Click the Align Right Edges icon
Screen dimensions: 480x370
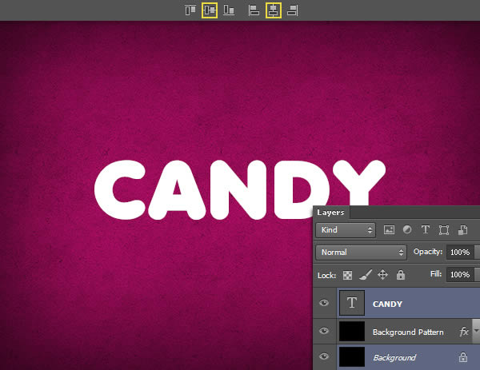point(292,10)
